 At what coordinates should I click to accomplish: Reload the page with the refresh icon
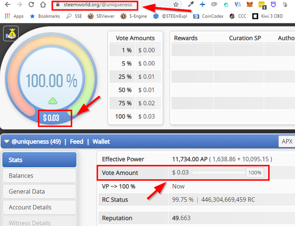pyautogui.click(x=31, y=5)
